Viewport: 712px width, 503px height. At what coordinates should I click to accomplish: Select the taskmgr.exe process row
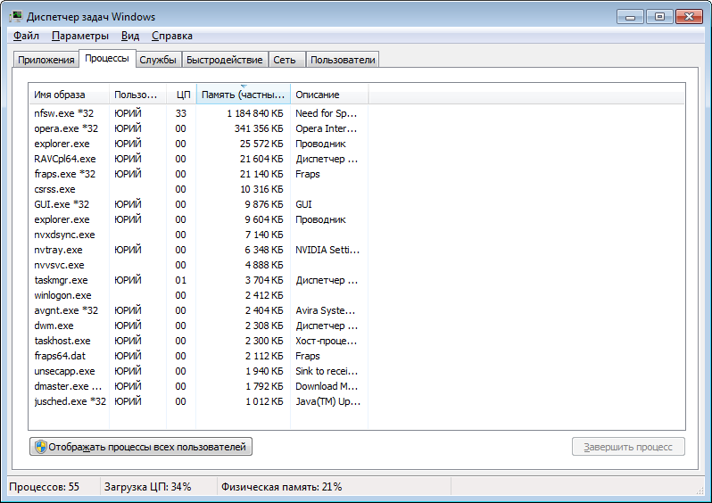61,280
